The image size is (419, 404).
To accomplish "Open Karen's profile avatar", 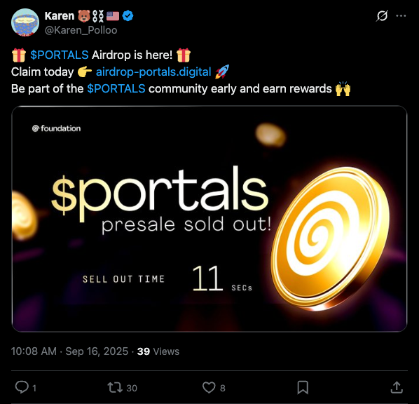I will click(25, 22).
